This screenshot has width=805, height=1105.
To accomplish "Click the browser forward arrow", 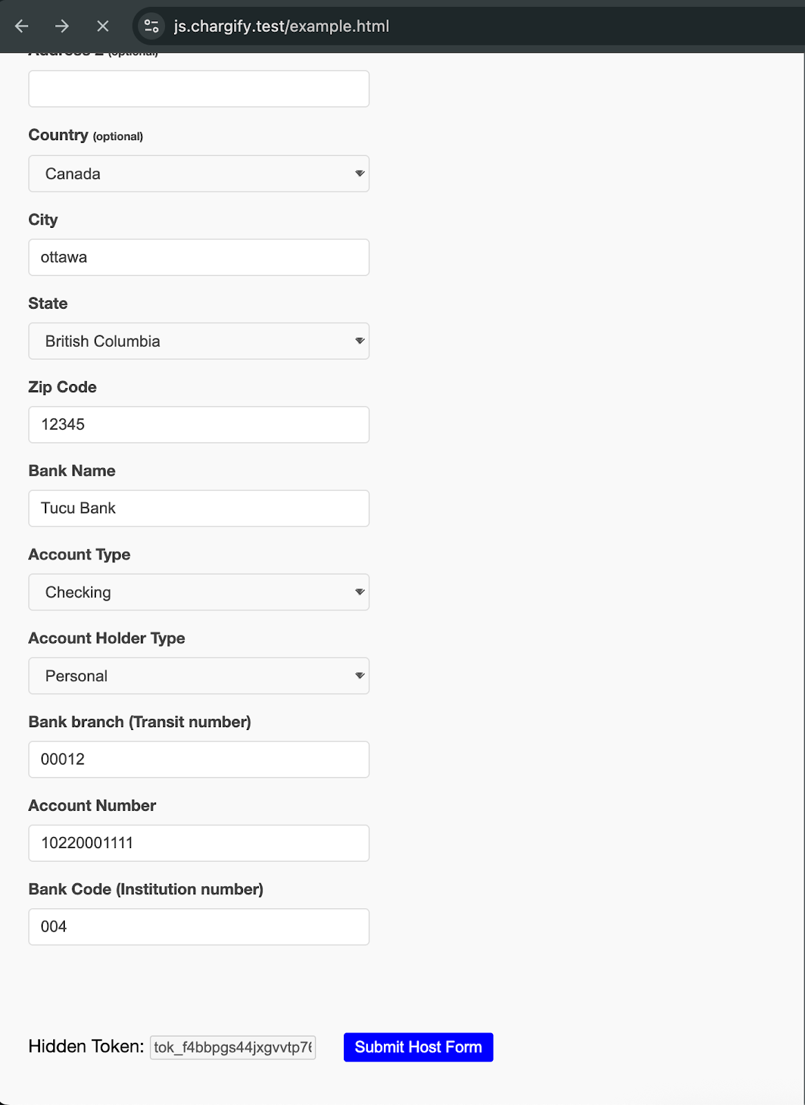I will 62,26.
